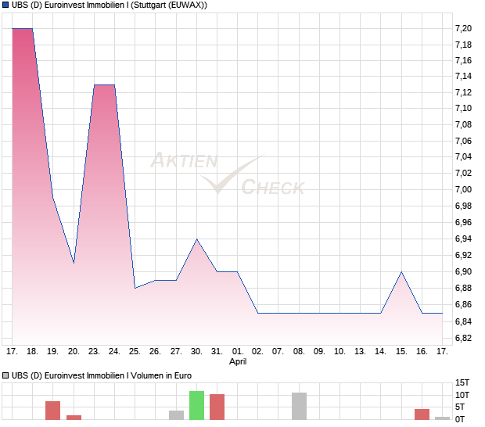Image resolution: width=485 pixels, height=427 pixels.
Task: Click the '30.' date label on x-axis
Action: (x=196, y=351)
